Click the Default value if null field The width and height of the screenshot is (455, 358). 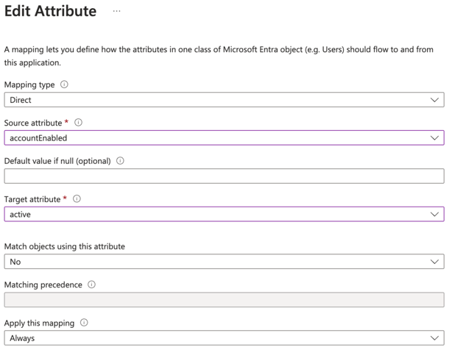(x=224, y=176)
